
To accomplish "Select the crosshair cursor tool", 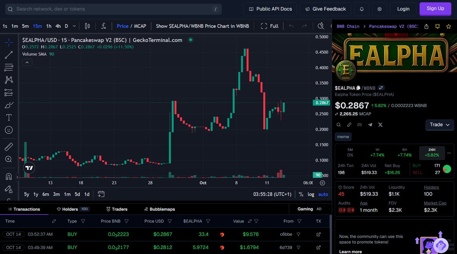I will 9,43.
